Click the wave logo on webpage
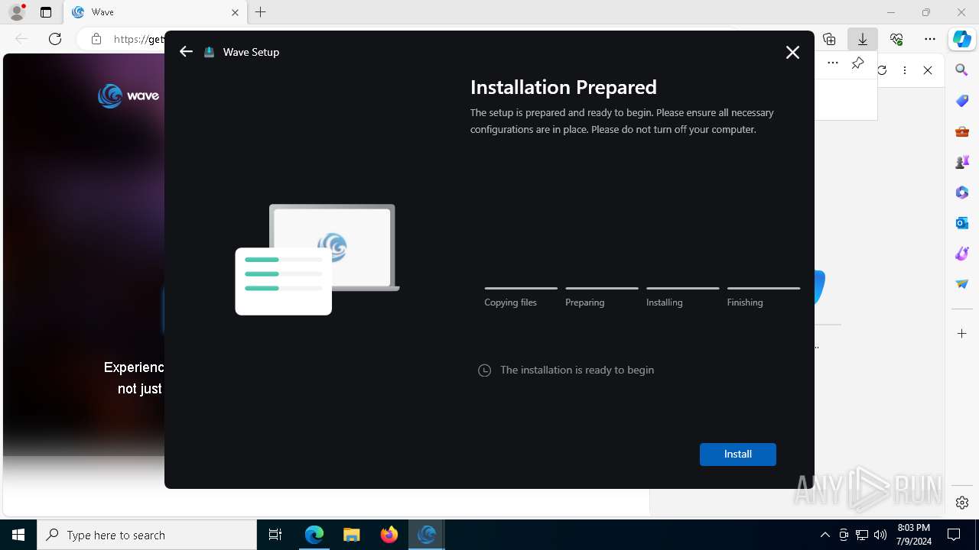The height and width of the screenshot is (550, 979). pos(128,96)
